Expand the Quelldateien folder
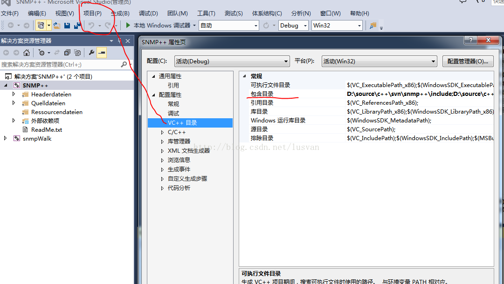The image size is (504, 284). 14,103
